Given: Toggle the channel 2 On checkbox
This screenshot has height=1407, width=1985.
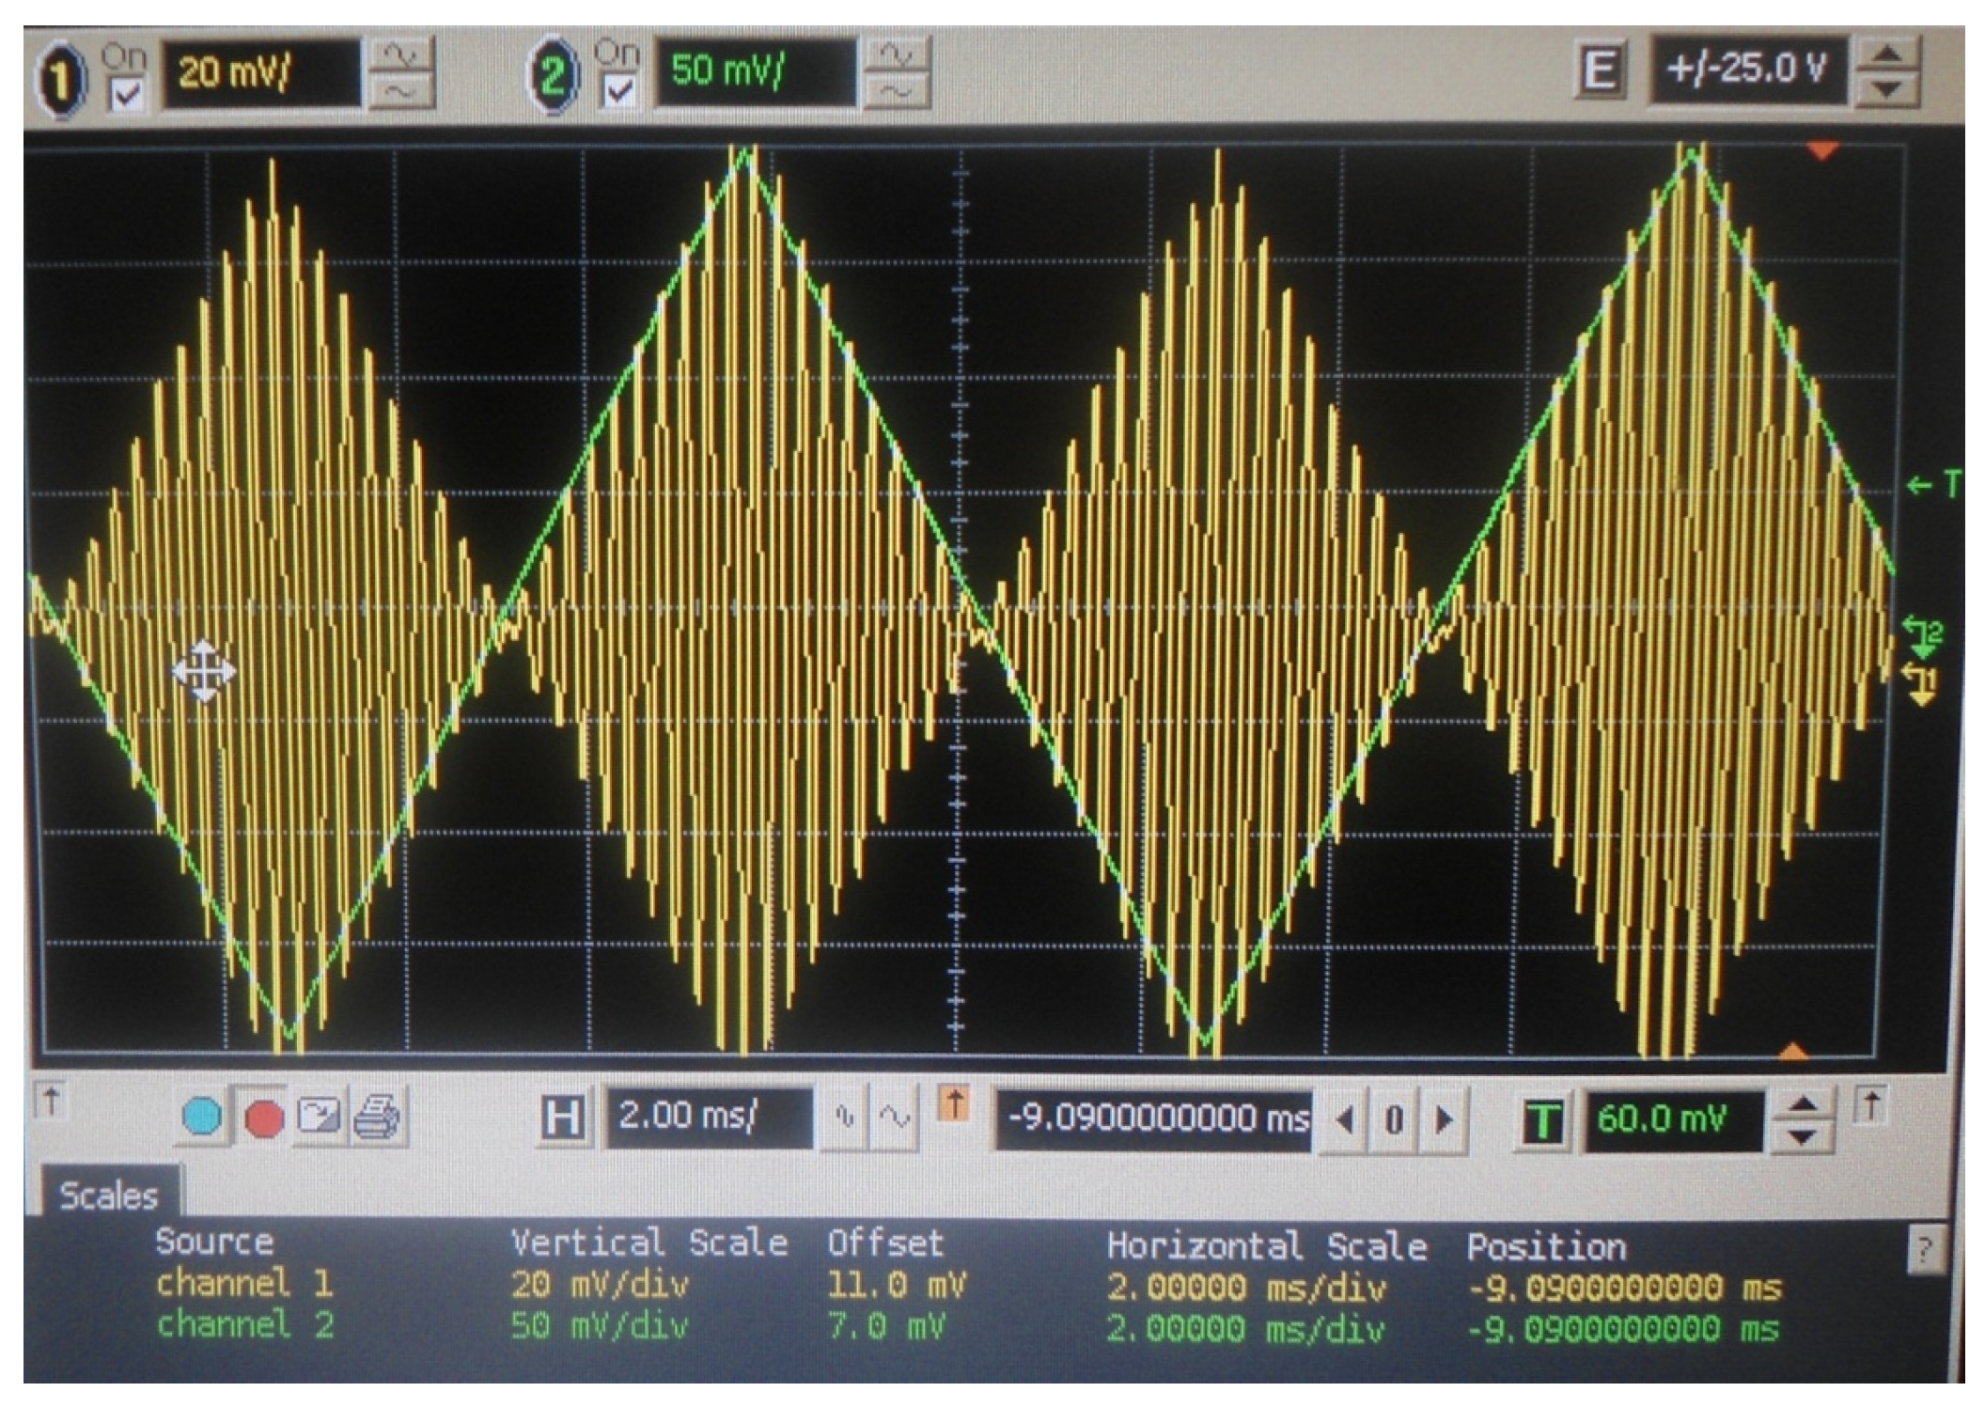Looking at the screenshot, I should click(x=618, y=91).
